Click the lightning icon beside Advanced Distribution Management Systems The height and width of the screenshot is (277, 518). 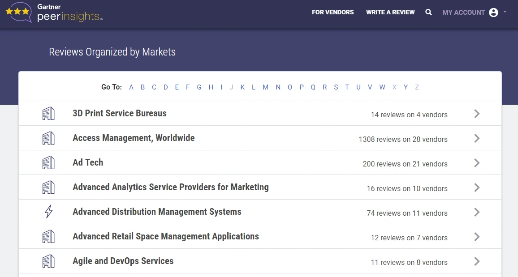[48, 212]
